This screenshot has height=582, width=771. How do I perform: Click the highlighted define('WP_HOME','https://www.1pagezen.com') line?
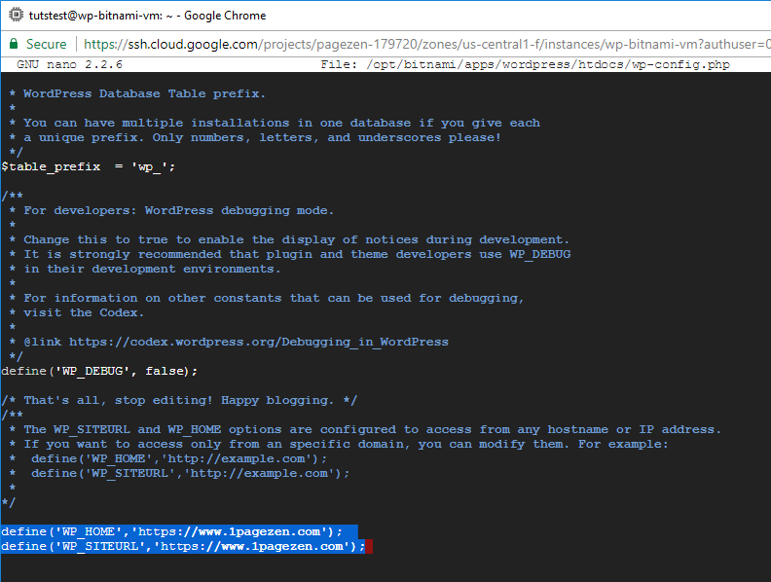coord(171,531)
